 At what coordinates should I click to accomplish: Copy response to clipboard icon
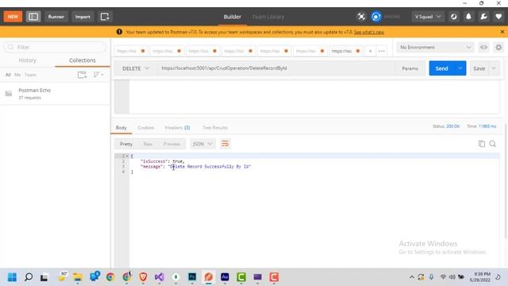(x=482, y=144)
